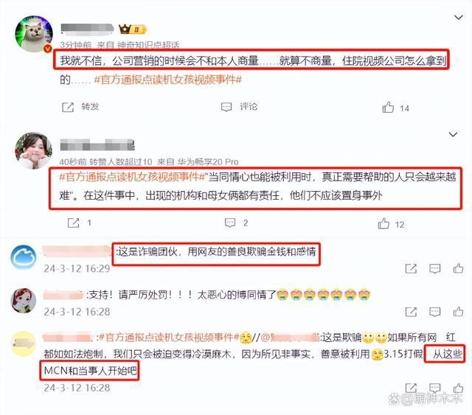Like the 16:29 fraud-gang comment
Image resolution: width=472 pixels, height=415 pixels.
point(458,268)
